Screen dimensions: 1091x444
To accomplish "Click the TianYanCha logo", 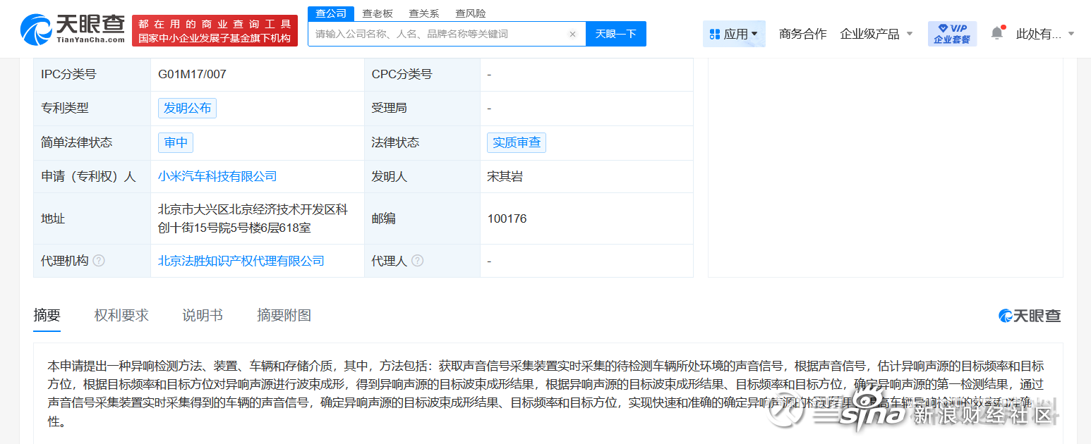I will [x=73, y=30].
